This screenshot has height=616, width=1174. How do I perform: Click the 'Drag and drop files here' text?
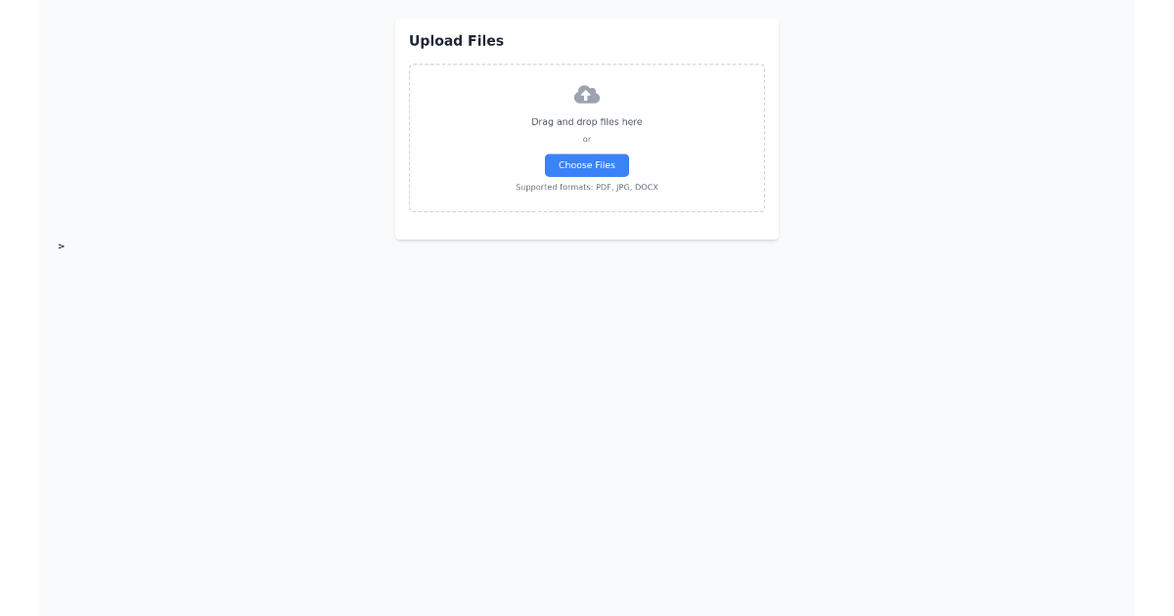(x=587, y=121)
